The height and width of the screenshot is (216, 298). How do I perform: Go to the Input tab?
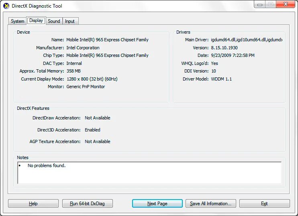(x=70, y=21)
